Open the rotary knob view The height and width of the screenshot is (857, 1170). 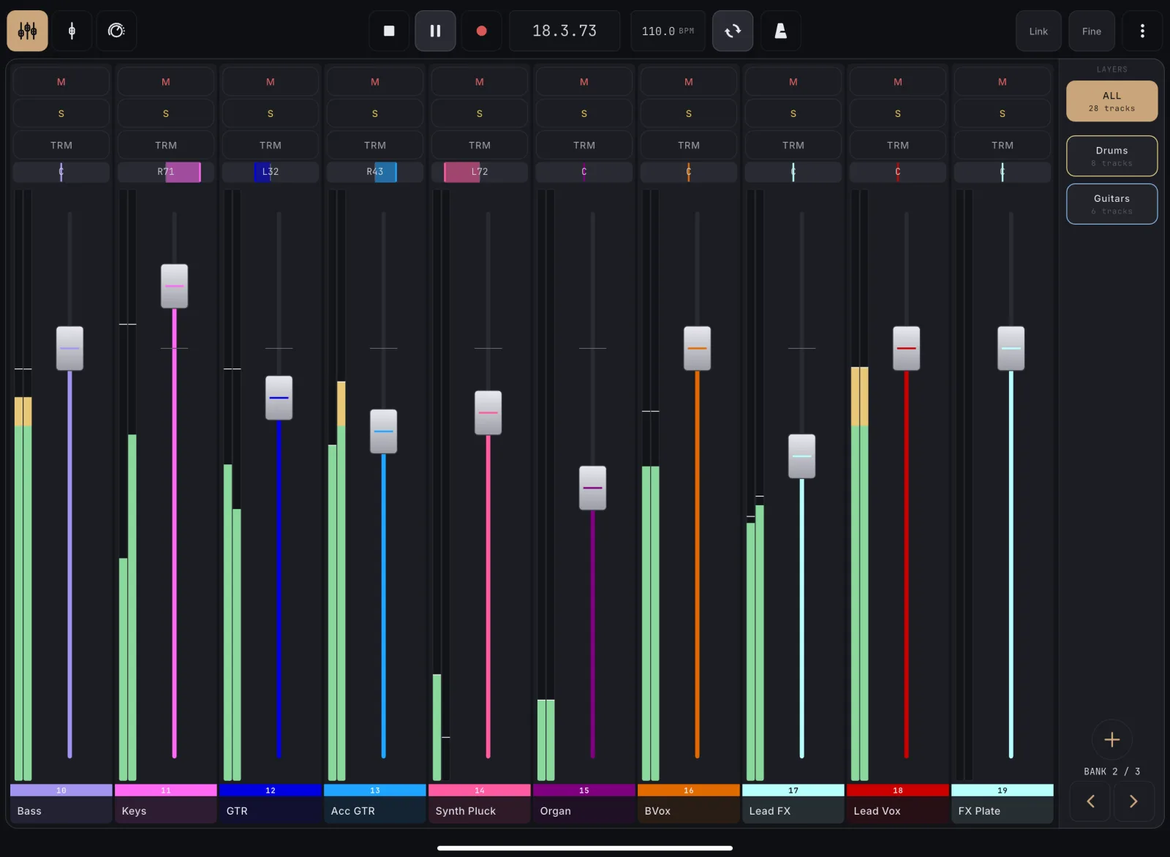pyautogui.click(x=116, y=31)
